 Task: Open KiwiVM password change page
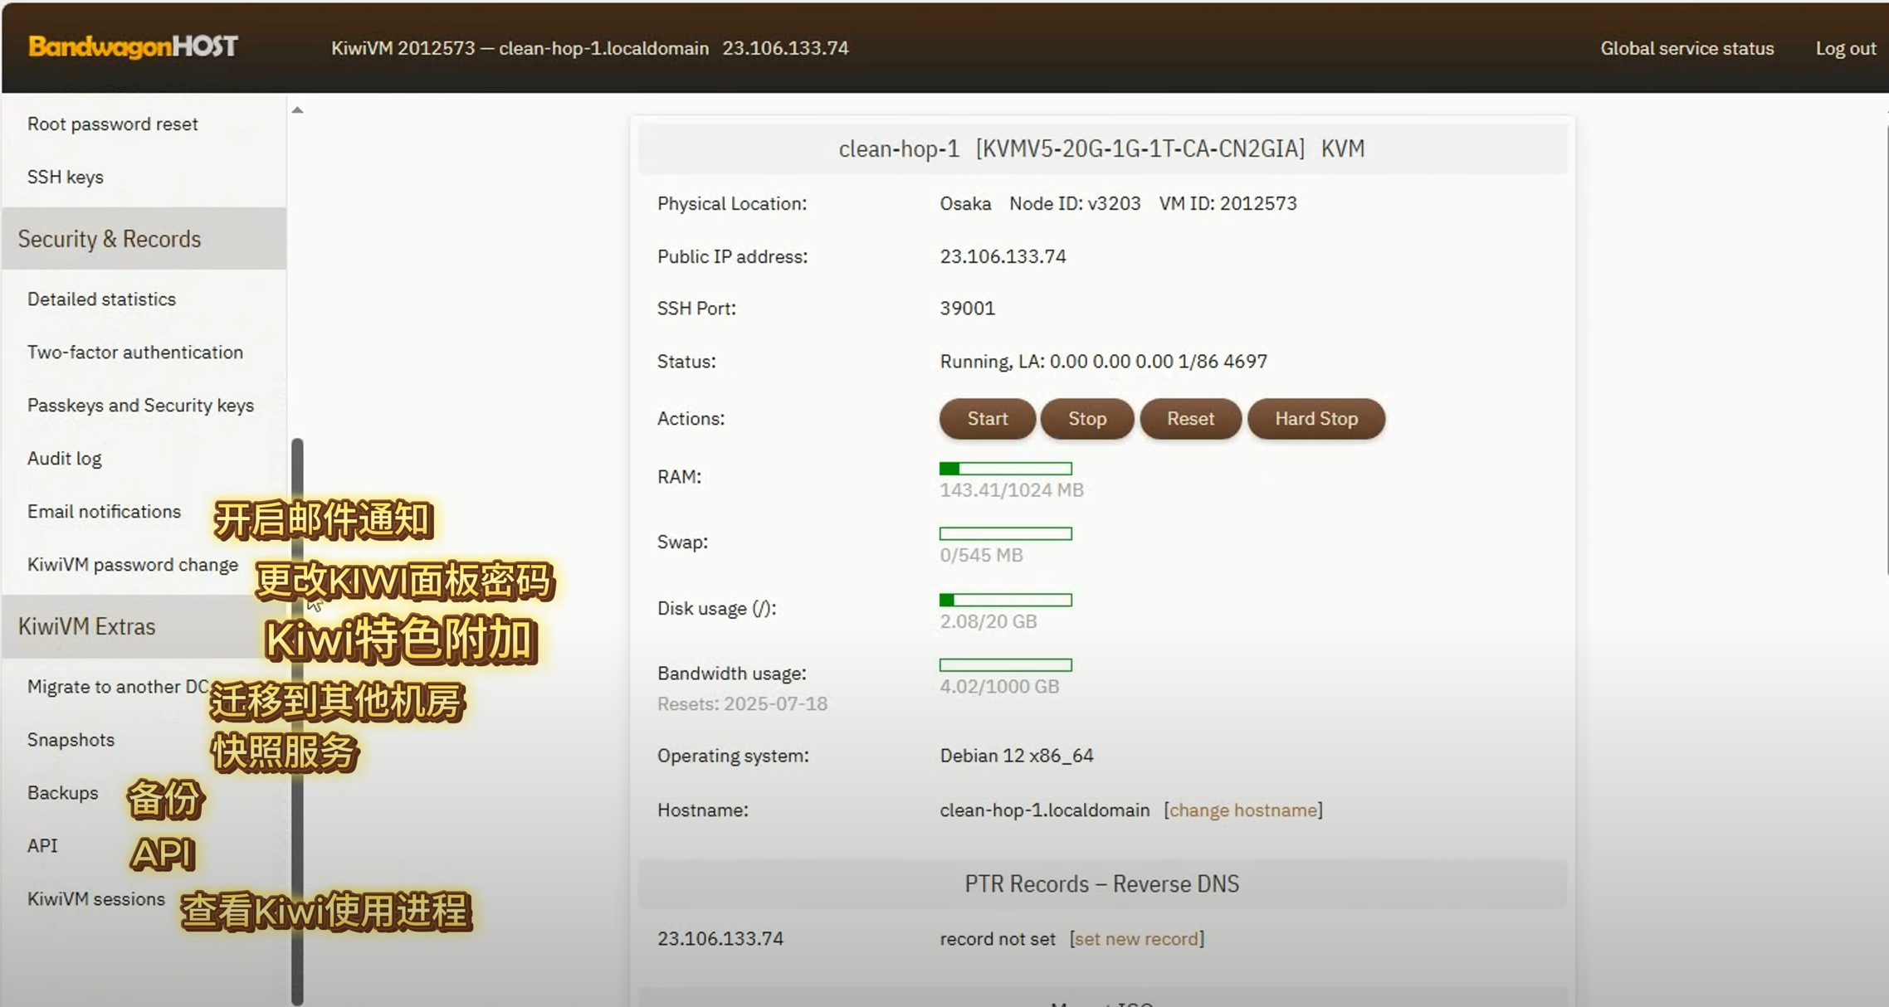pos(133,564)
